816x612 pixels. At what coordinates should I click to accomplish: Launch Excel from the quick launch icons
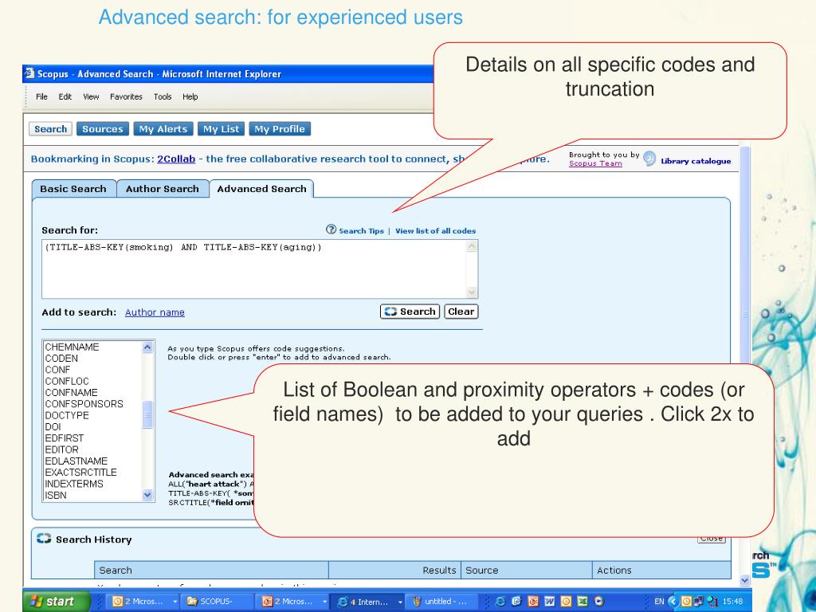point(583,601)
